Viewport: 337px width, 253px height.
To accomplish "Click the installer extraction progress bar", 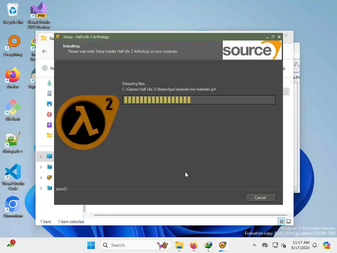I will [x=199, y=100].
